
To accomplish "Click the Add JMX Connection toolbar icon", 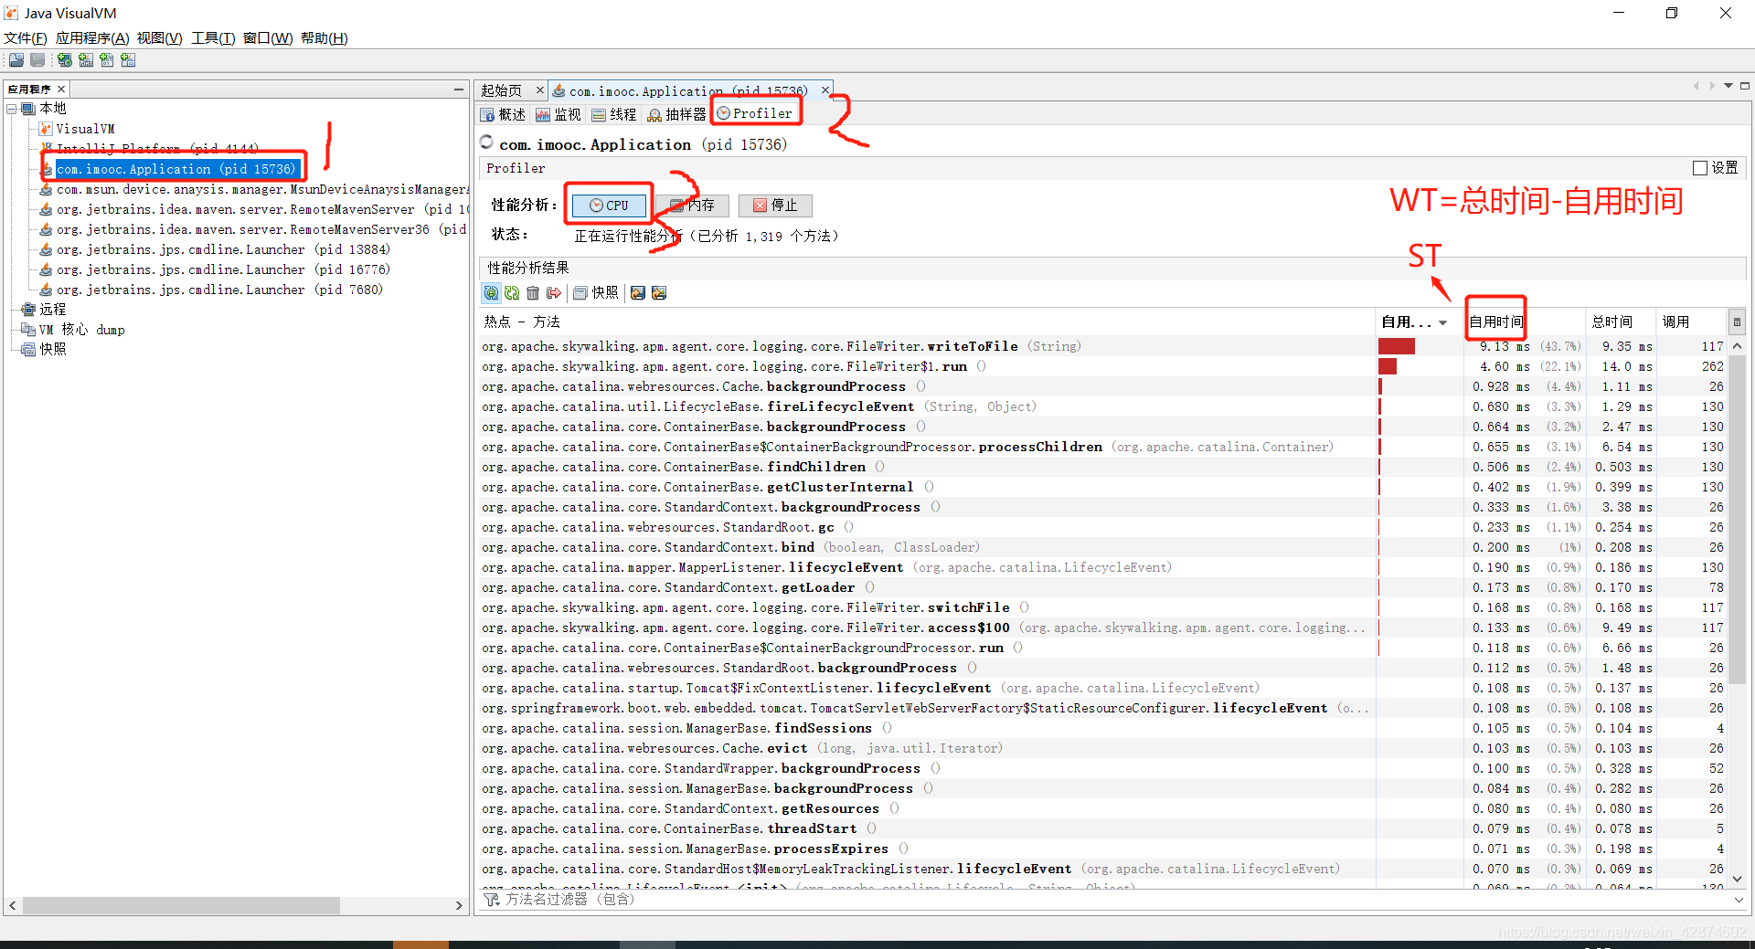I will (x=86, y=60).
